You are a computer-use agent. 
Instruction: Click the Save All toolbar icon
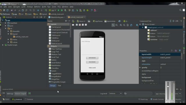click(4, 10)
